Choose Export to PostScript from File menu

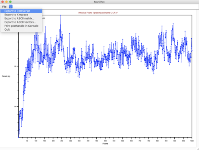[21, 11]
